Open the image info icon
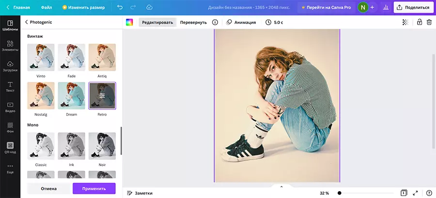 215,22
